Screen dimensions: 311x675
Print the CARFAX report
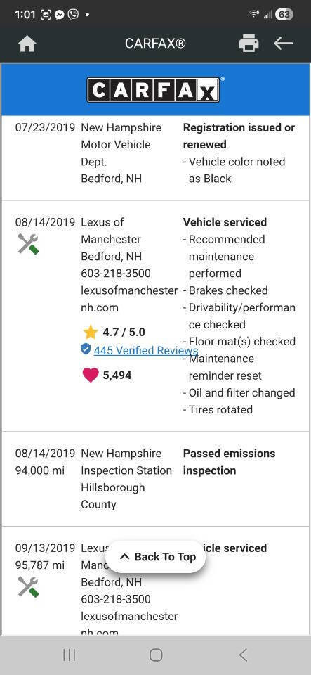[x=249, y=44]
